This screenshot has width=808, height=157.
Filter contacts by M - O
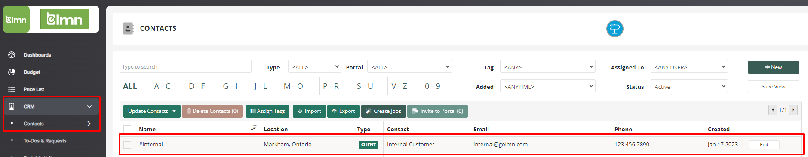click(x=293, y=86)
